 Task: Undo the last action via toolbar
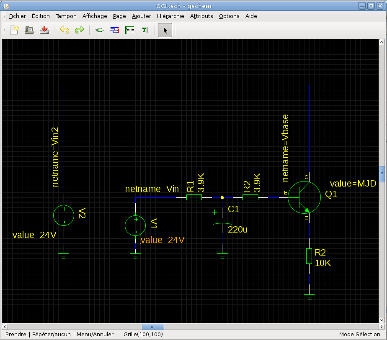point(64,30)
